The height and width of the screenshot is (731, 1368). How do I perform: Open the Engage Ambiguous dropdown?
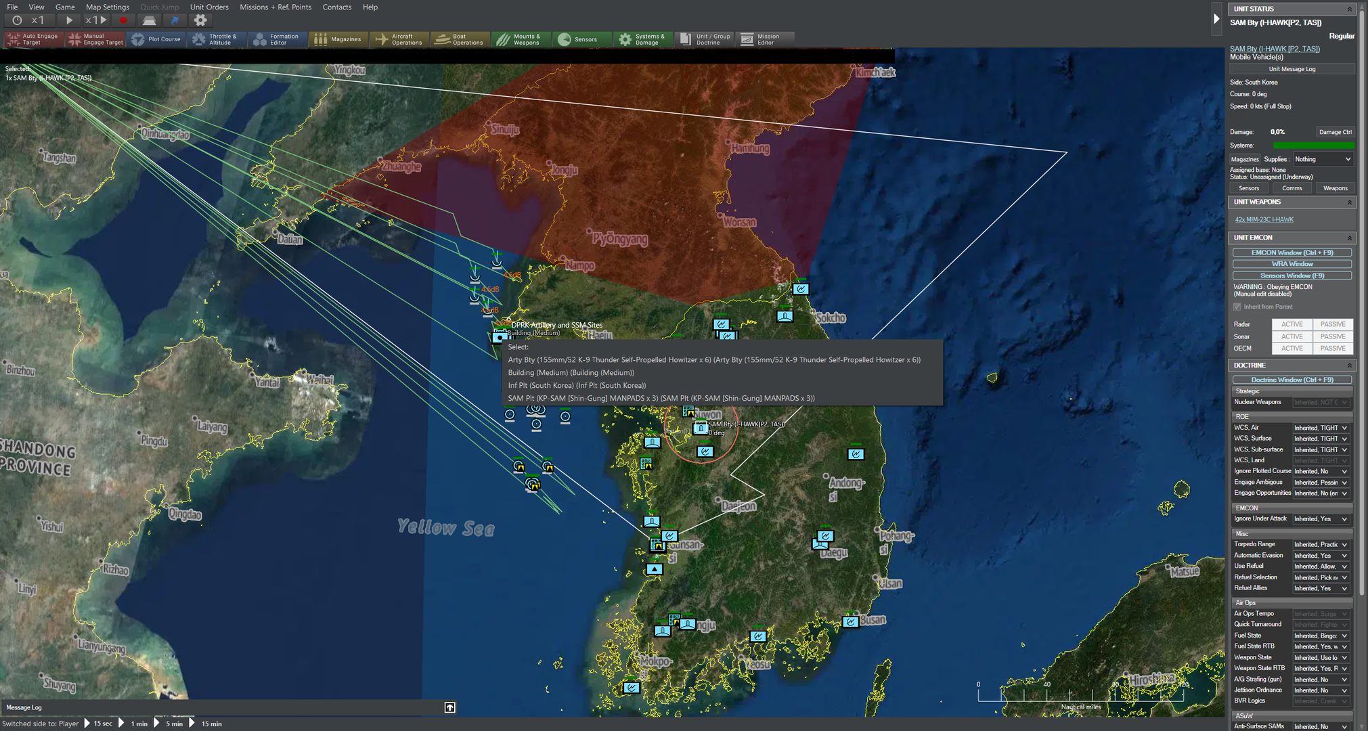(x=1321, y=483)
